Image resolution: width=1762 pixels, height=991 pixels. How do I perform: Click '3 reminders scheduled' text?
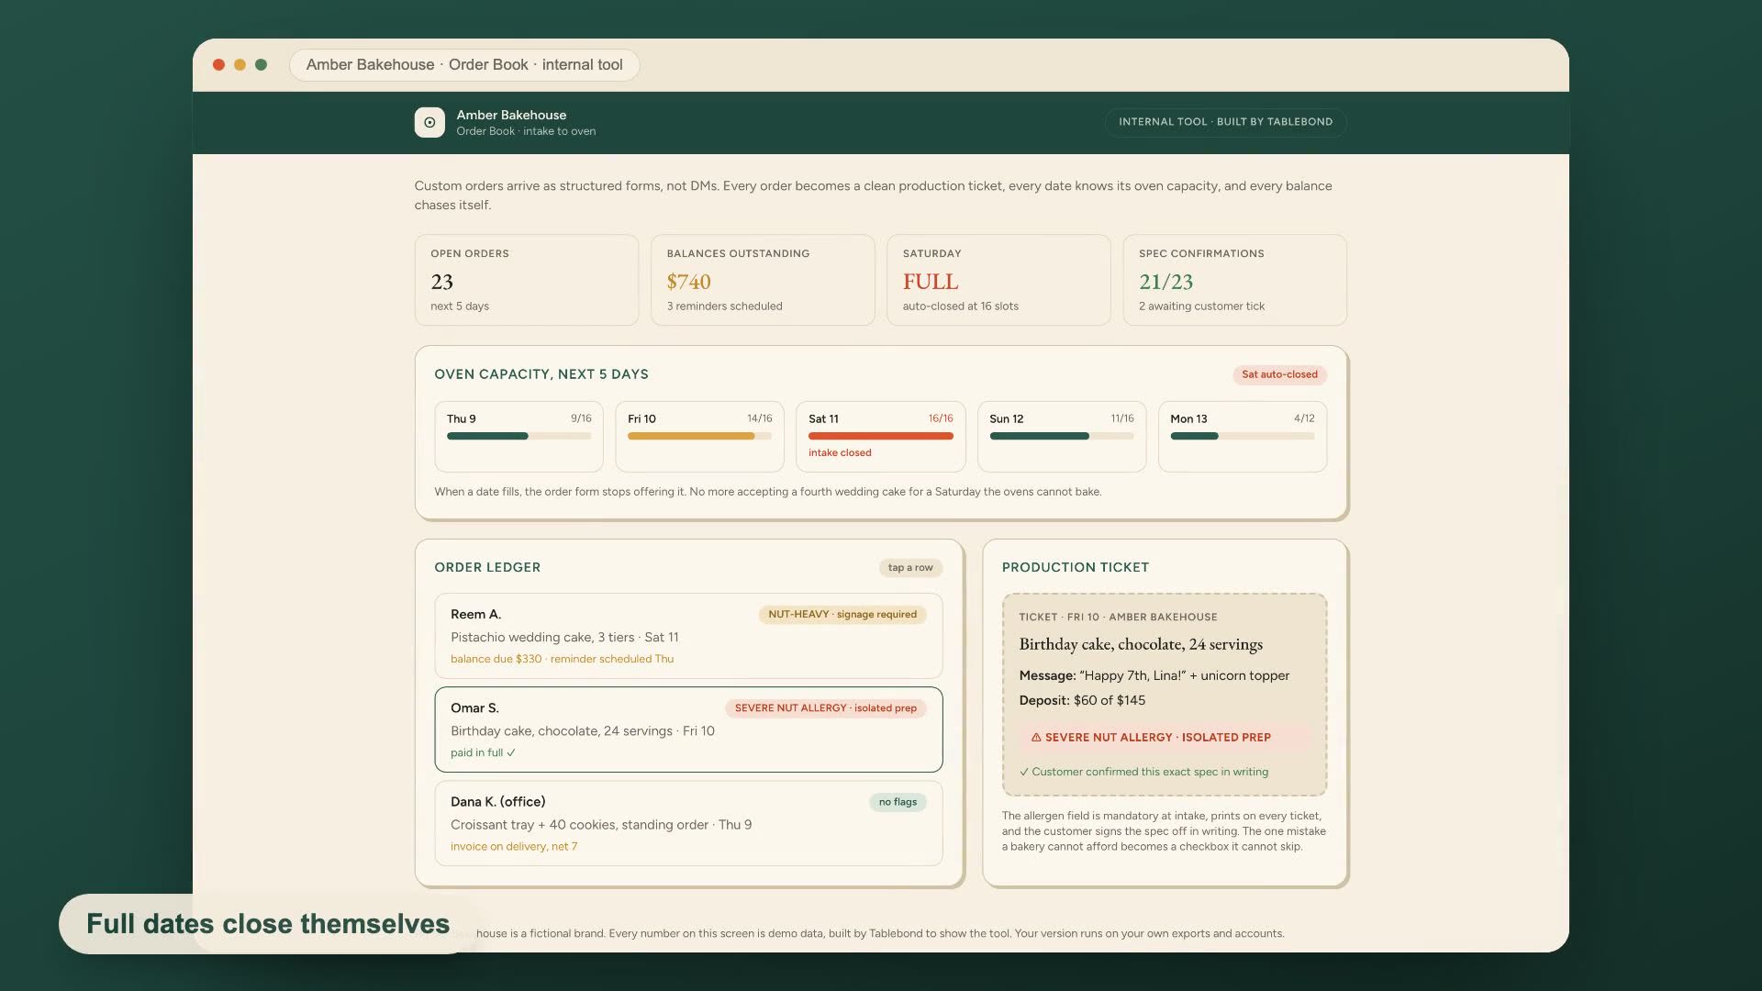point(725,306)
